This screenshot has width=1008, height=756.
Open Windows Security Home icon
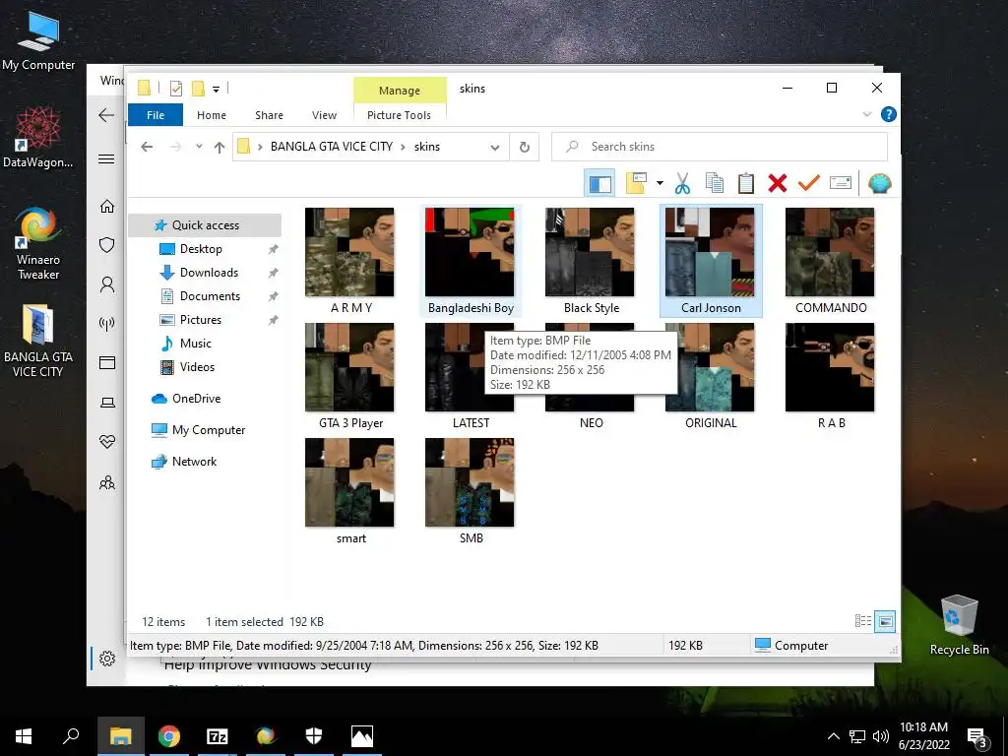coord(106,206)
